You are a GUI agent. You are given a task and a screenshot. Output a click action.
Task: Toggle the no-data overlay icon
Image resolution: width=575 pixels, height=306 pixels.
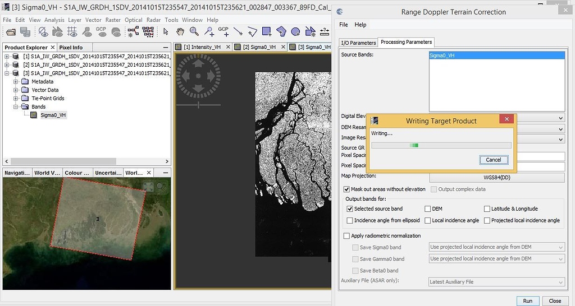point(43,32)
